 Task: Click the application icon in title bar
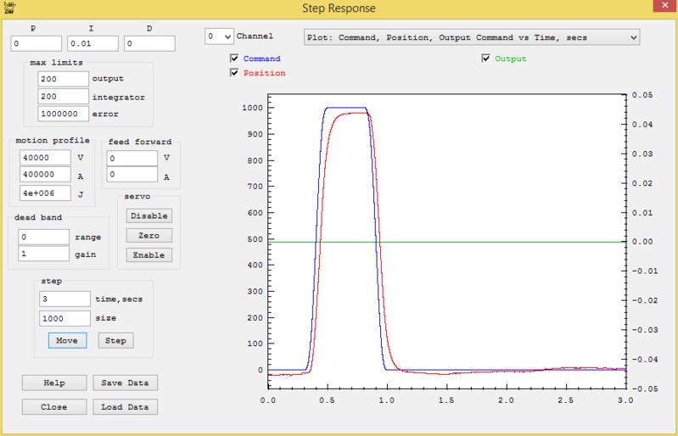pyautogui.click(x=8, y=7)
